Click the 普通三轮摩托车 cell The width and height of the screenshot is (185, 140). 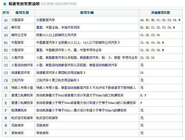[x=22, y=95]
